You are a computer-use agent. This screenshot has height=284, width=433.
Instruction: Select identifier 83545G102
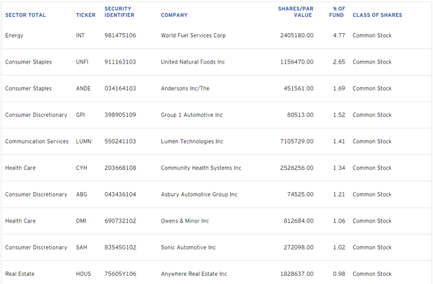click(120, 247)
